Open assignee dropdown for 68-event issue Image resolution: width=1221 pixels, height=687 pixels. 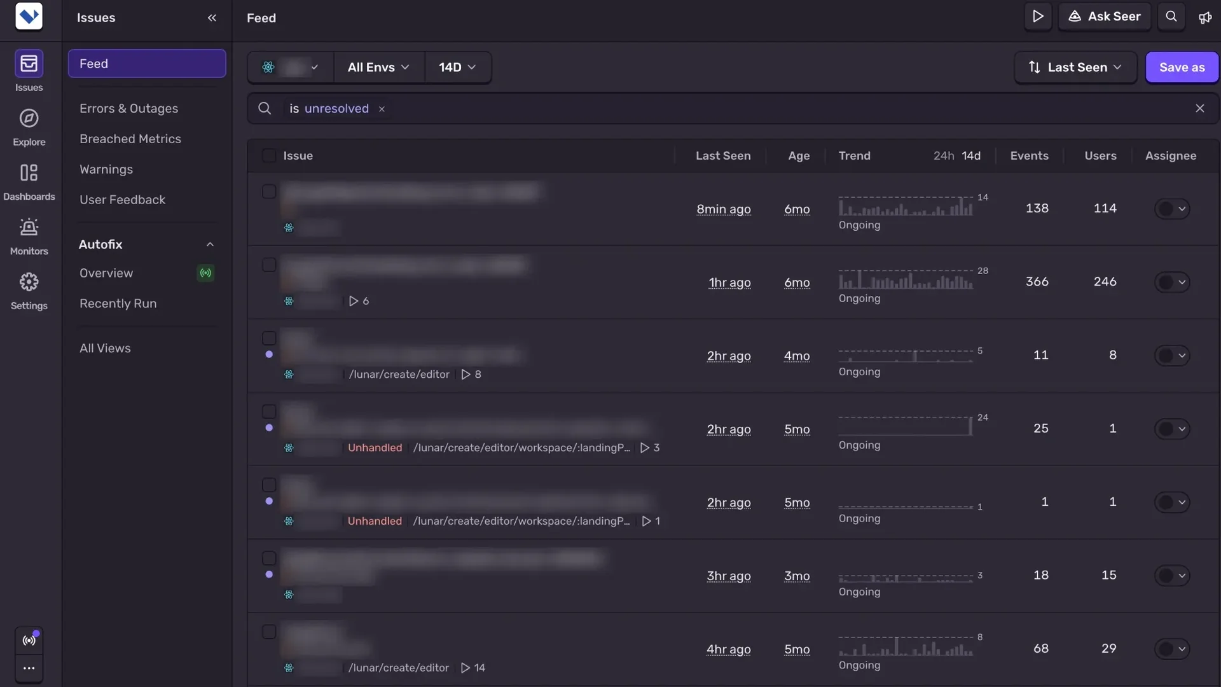[1172, 649]
